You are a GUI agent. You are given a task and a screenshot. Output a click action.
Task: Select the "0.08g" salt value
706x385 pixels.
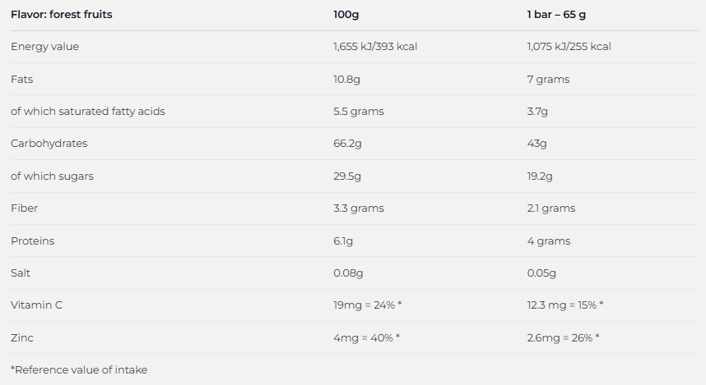point(348,273)
